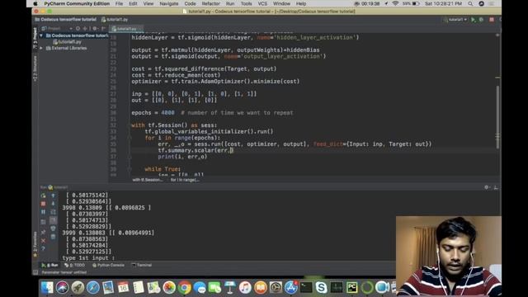Toggle scroll to end in Run console
This screenshot has height=297, width=528.
[53, 220]
